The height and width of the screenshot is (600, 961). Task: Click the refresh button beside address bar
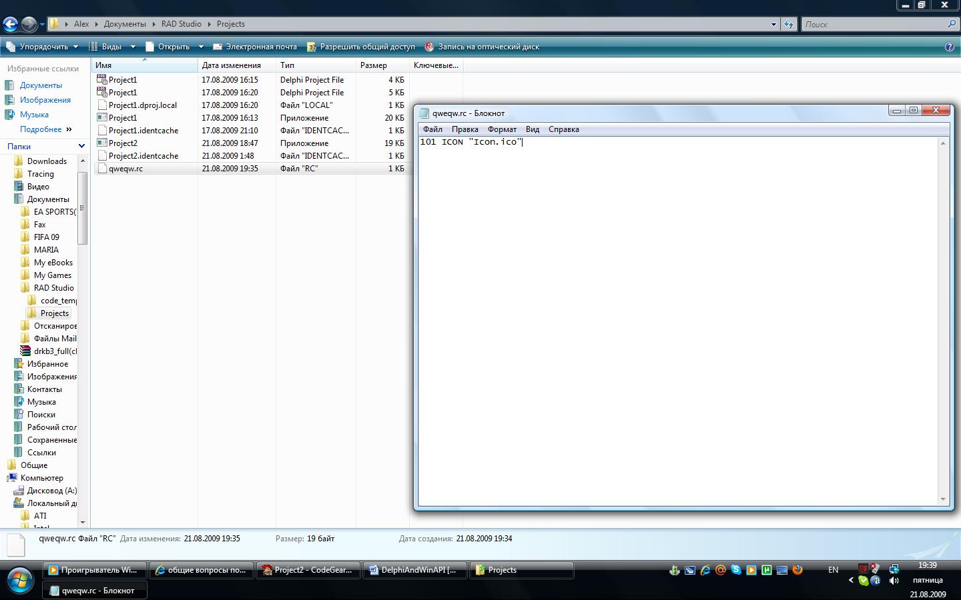(789, 24)
